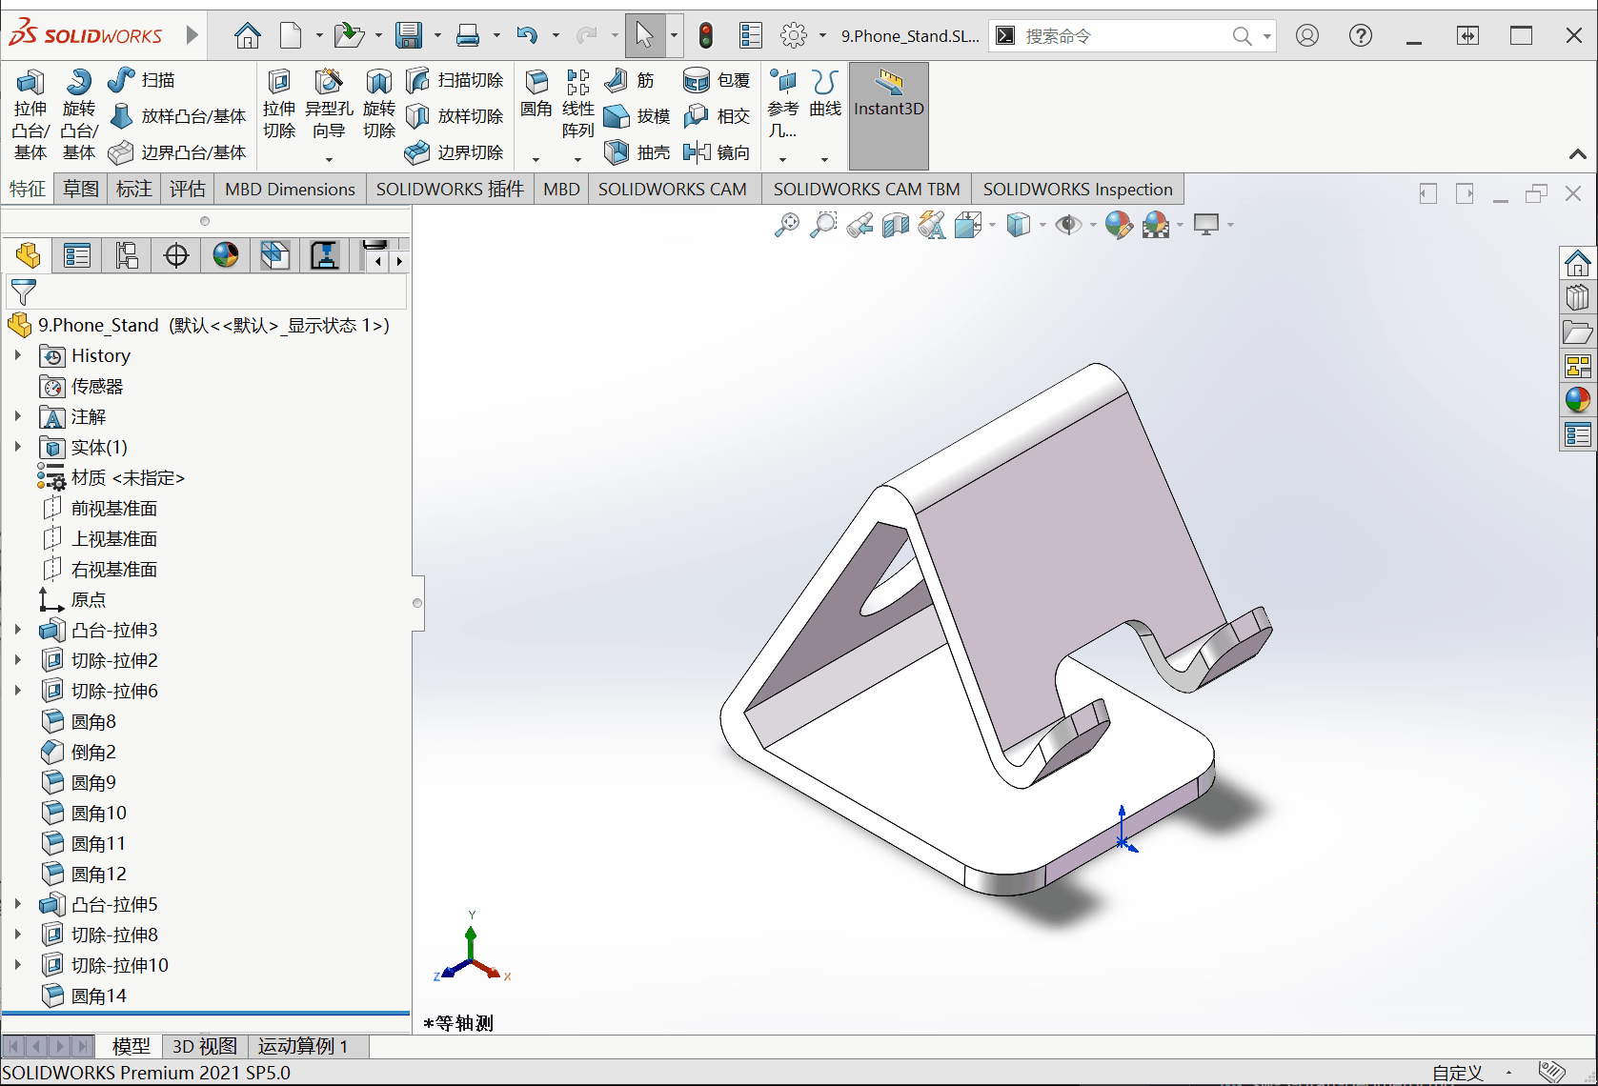
Task: Switch to the 草图 tab
Action: pyautogui.click(x=81, y=189)
